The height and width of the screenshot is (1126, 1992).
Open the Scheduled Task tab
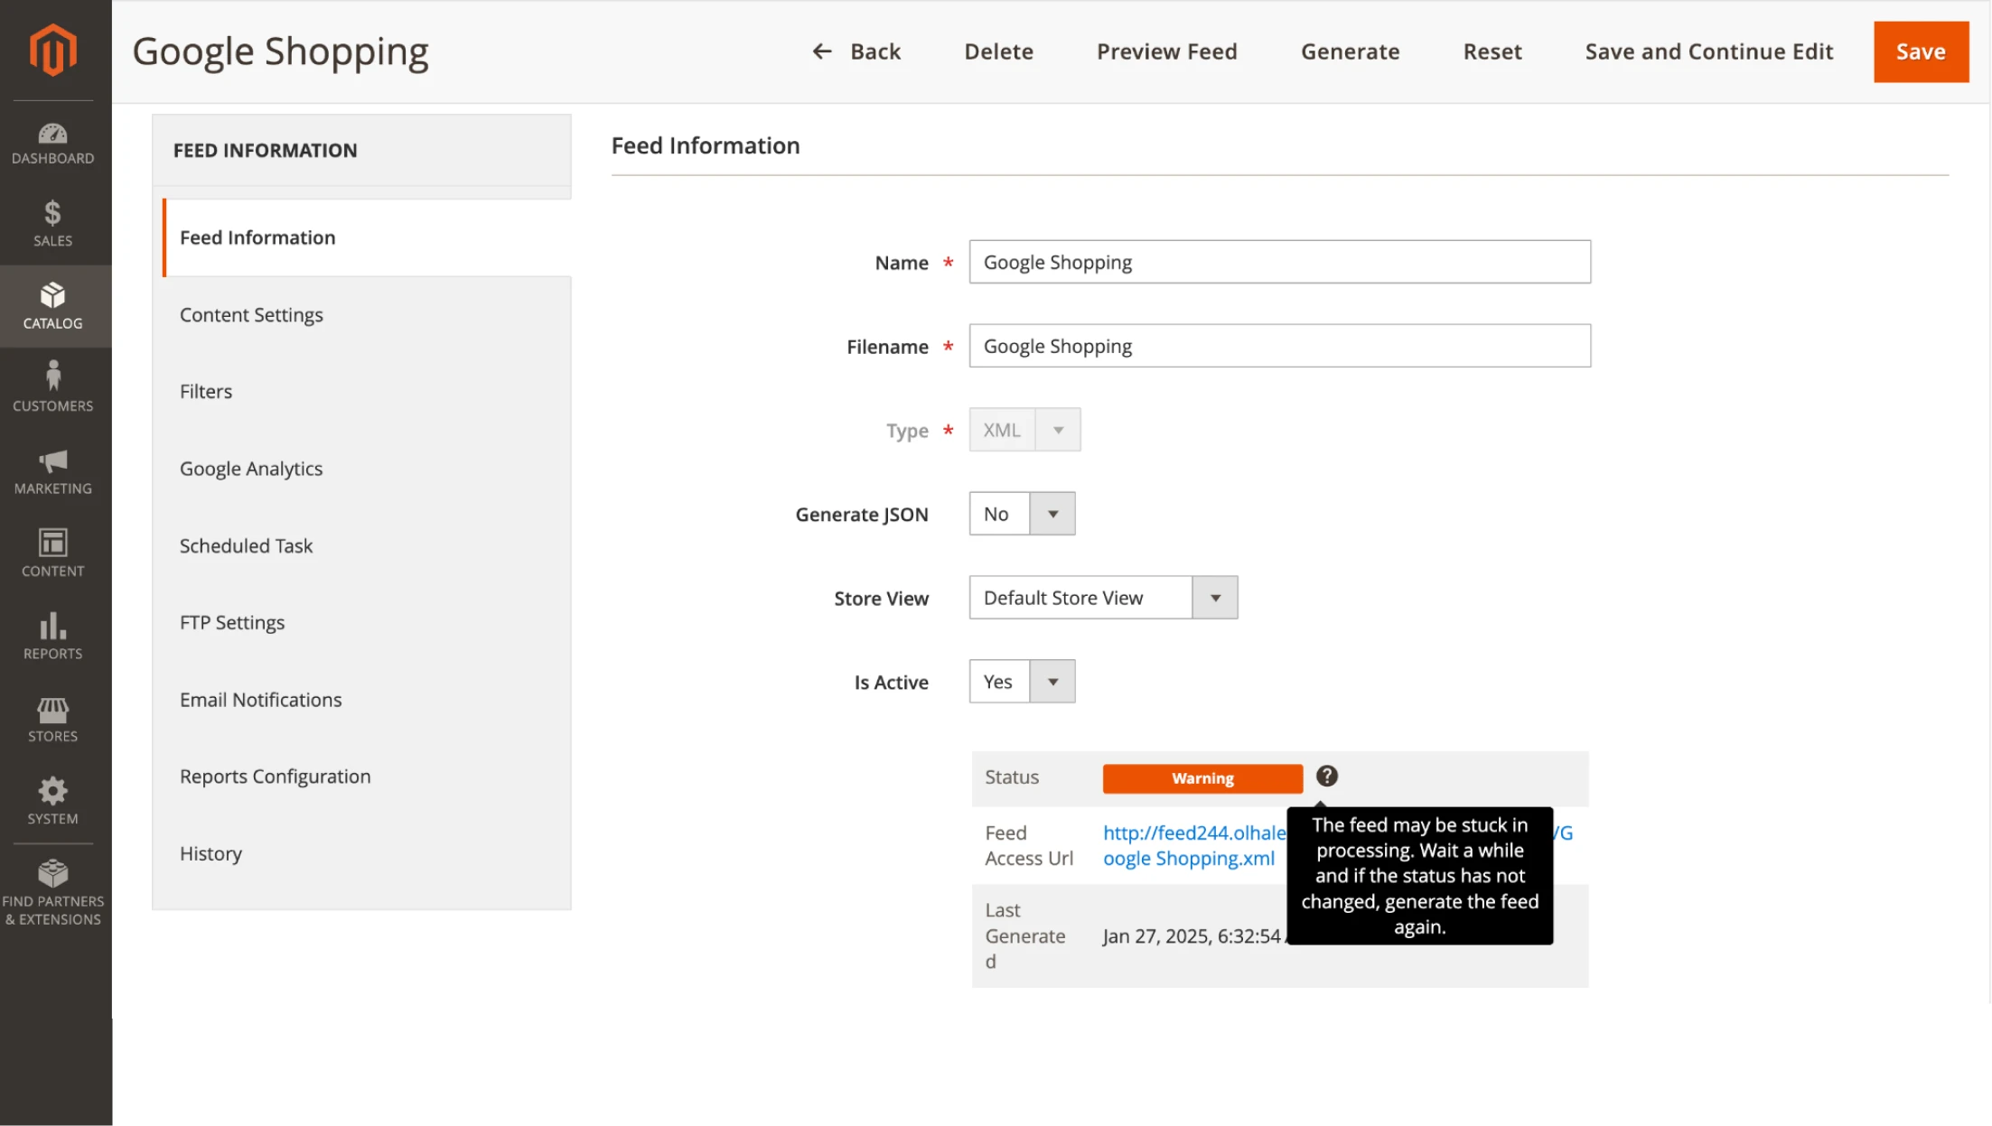point(246,545)
